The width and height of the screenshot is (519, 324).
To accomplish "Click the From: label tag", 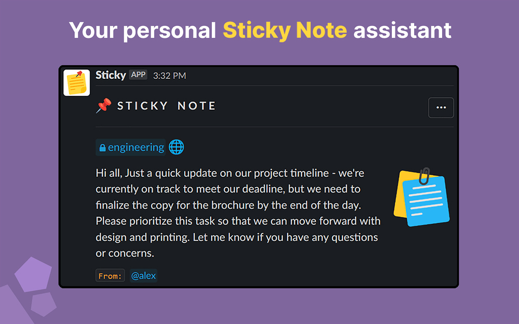I will 110,276.
